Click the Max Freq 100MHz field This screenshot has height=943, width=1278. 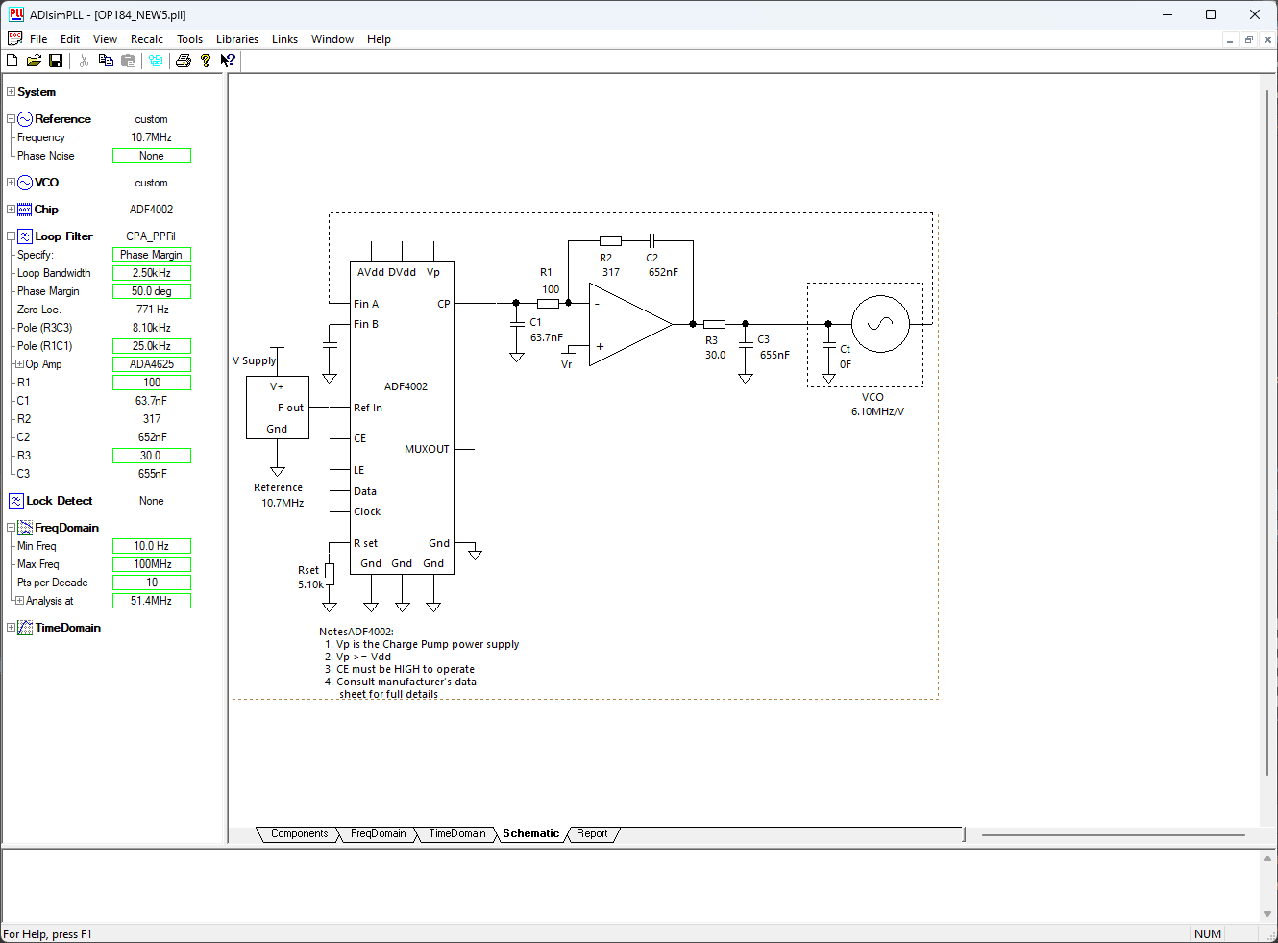(152, 564)
